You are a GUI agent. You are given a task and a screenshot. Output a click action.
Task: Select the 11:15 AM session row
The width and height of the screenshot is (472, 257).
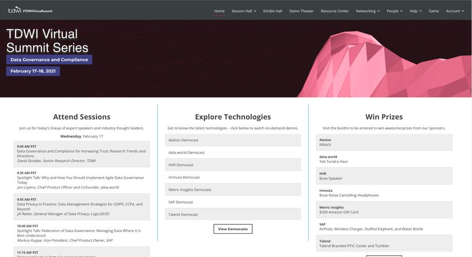(x=82, y=252)
